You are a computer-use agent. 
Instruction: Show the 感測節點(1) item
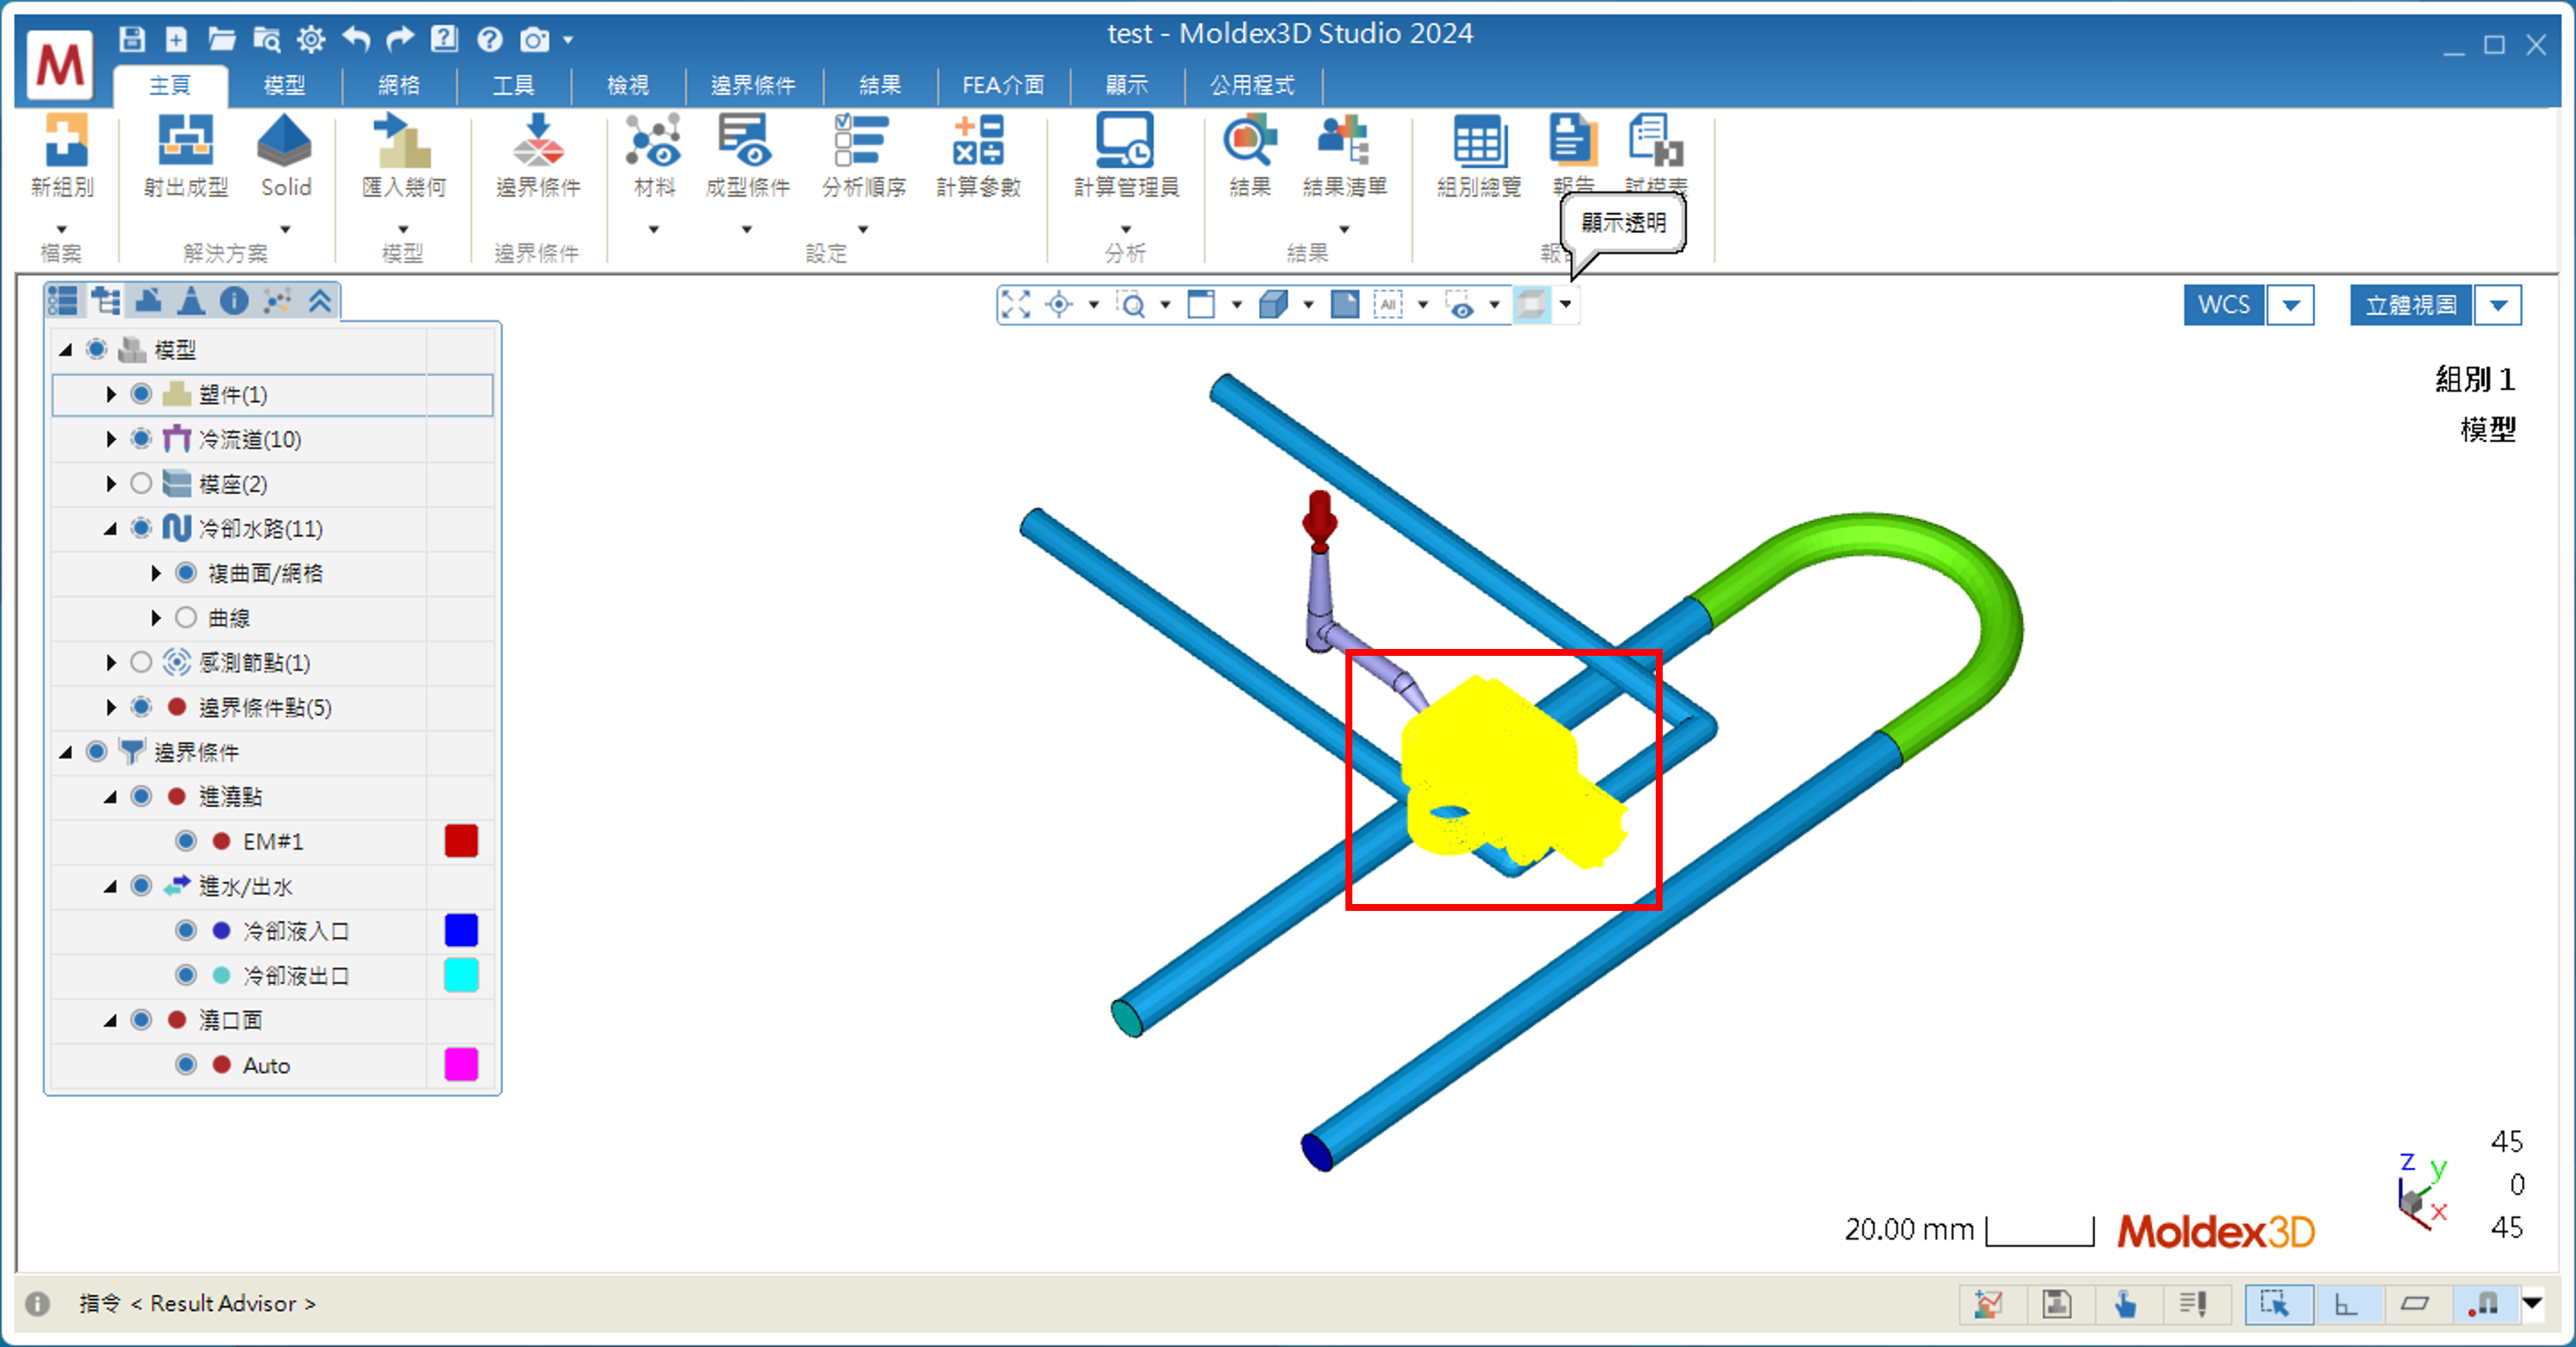pos(141,662)
